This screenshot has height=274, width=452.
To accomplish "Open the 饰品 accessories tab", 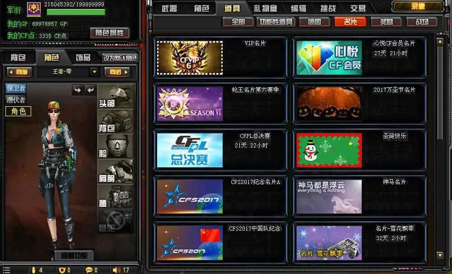I will 83,57.
